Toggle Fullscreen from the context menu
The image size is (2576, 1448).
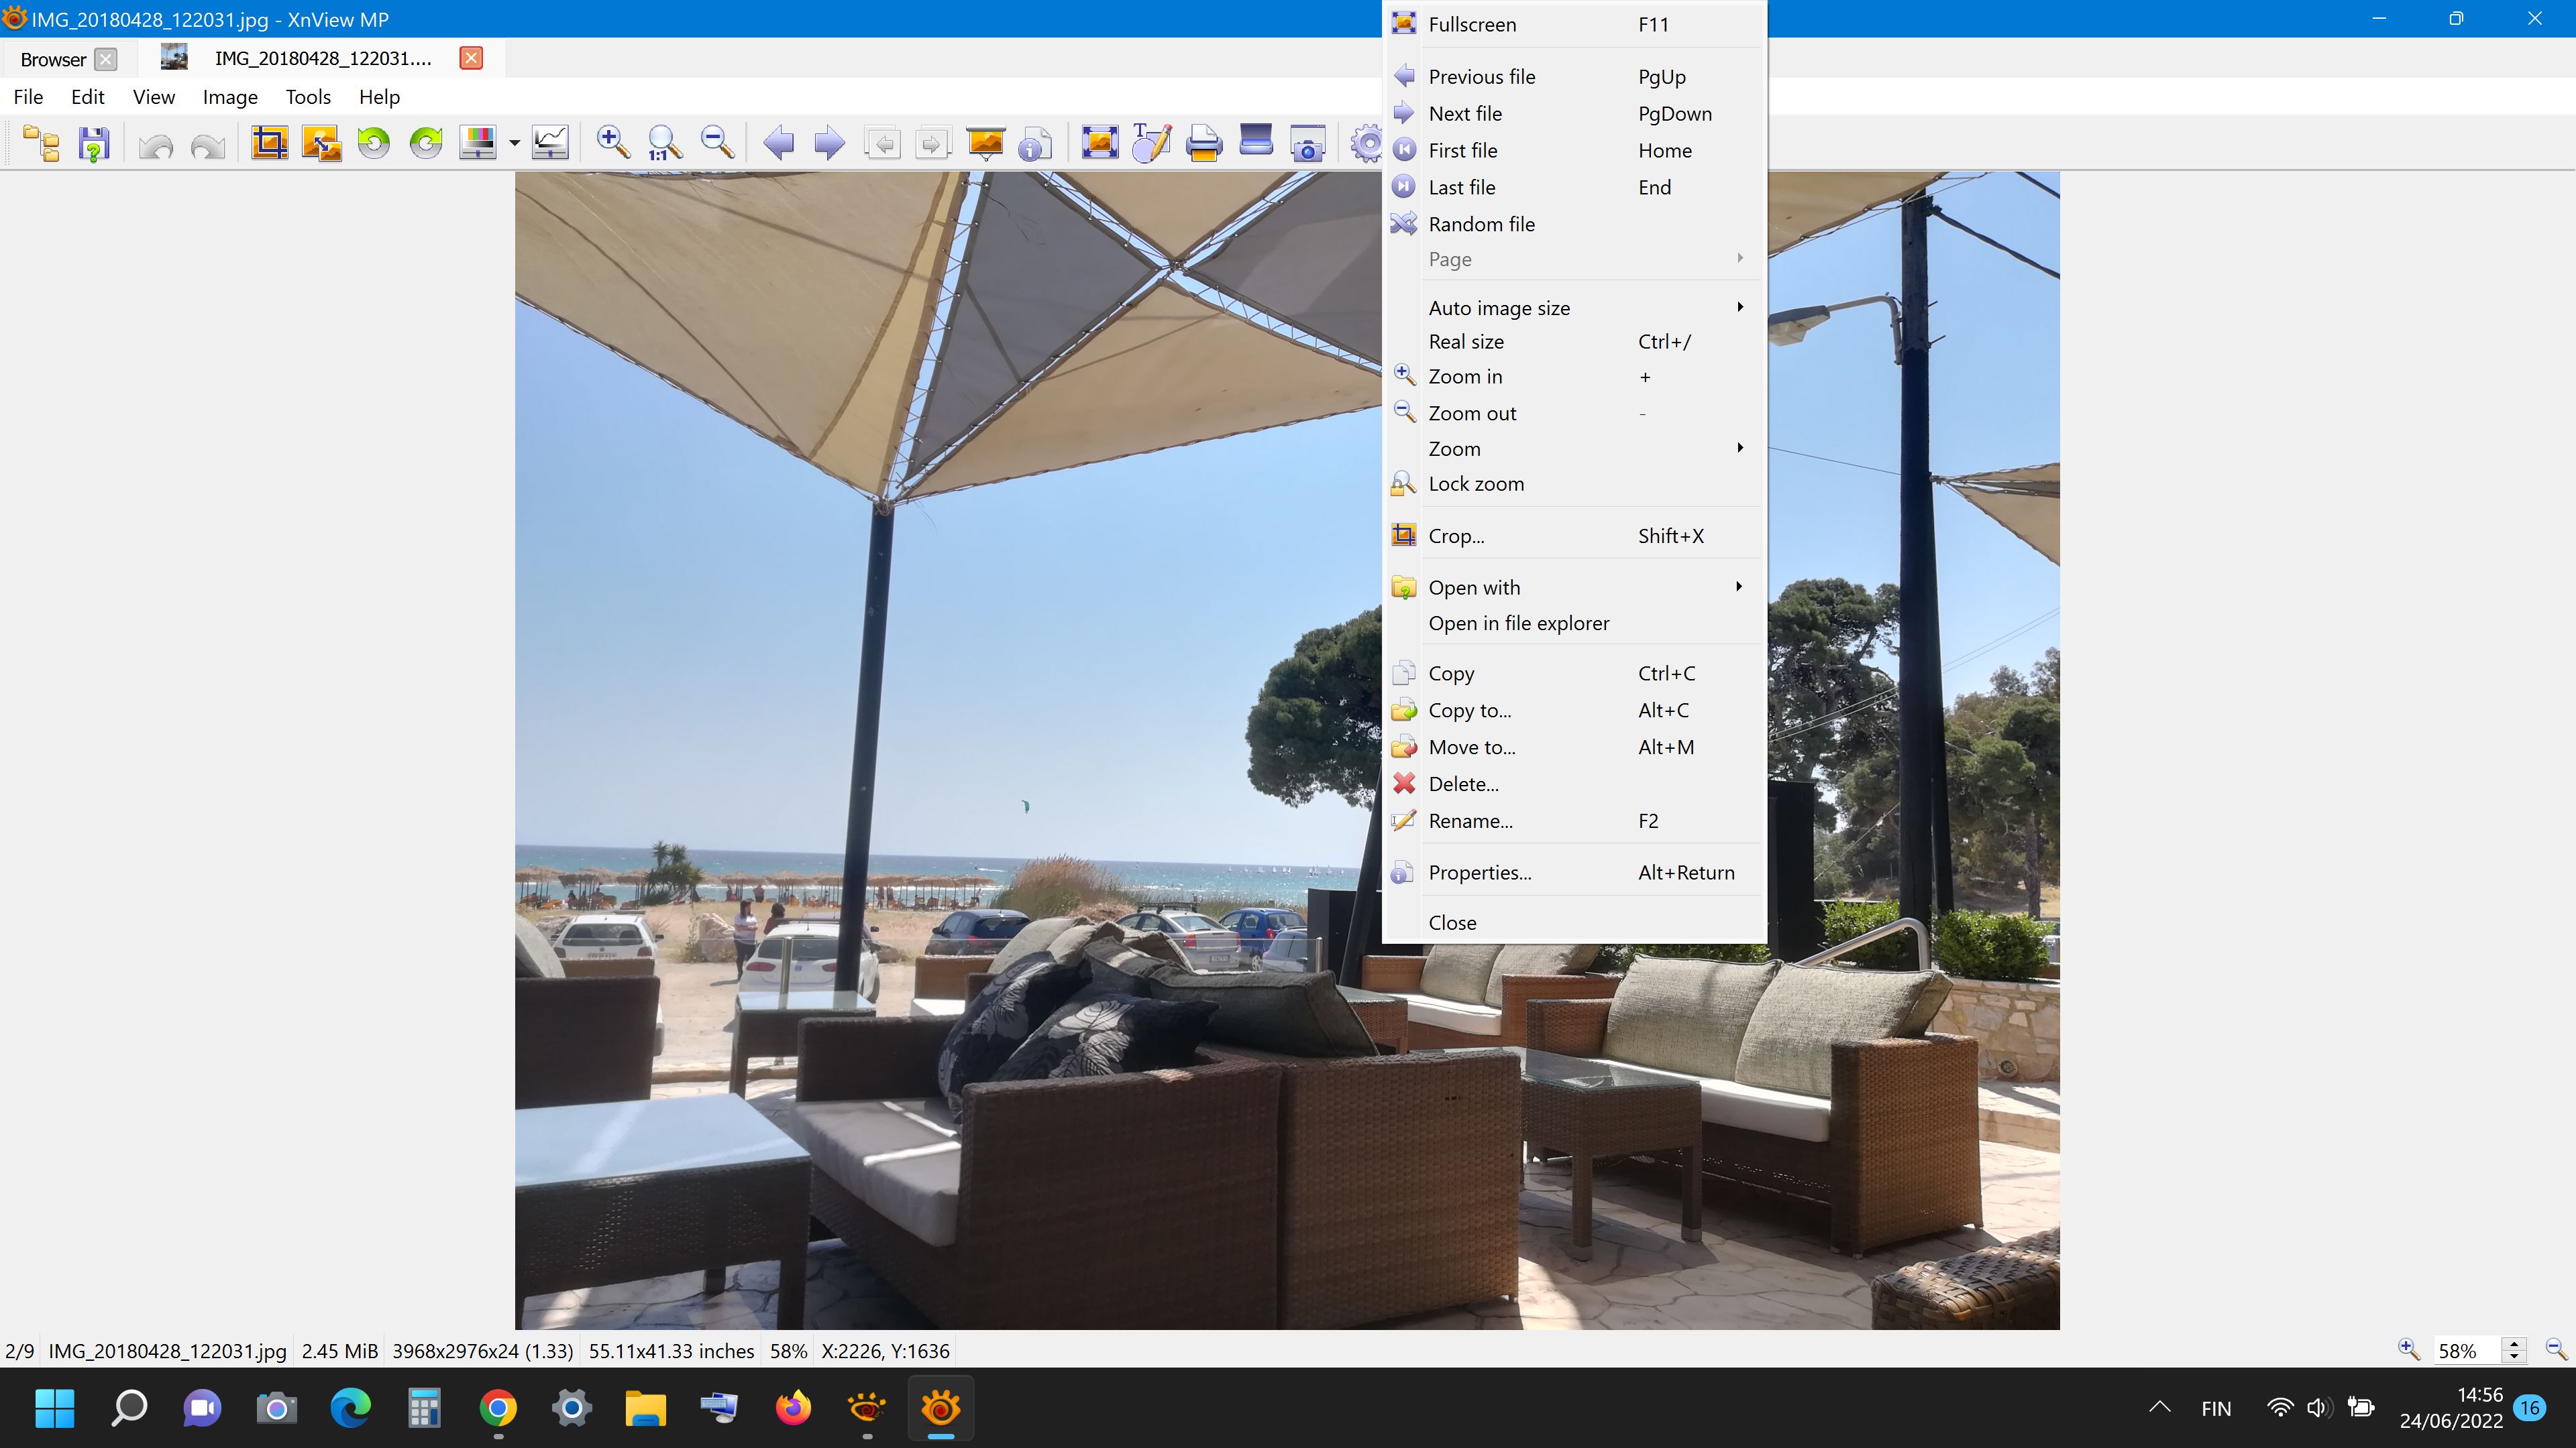coord(1472,24)
